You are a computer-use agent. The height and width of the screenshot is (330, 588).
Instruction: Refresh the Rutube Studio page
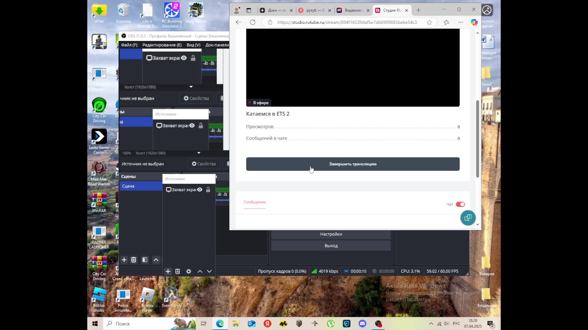pyautogui.click(x=253, y=22)
